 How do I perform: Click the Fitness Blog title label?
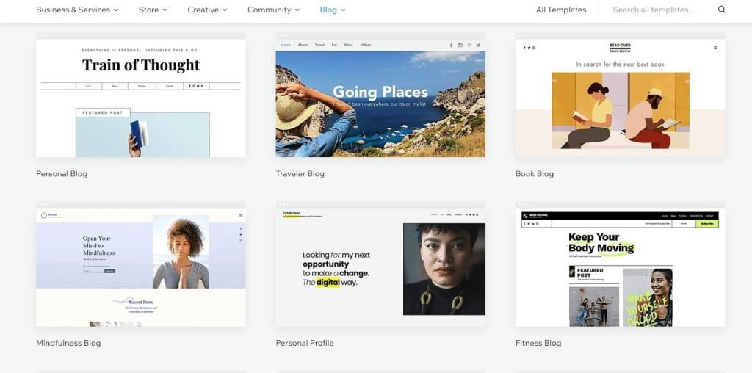pos(538,343)
